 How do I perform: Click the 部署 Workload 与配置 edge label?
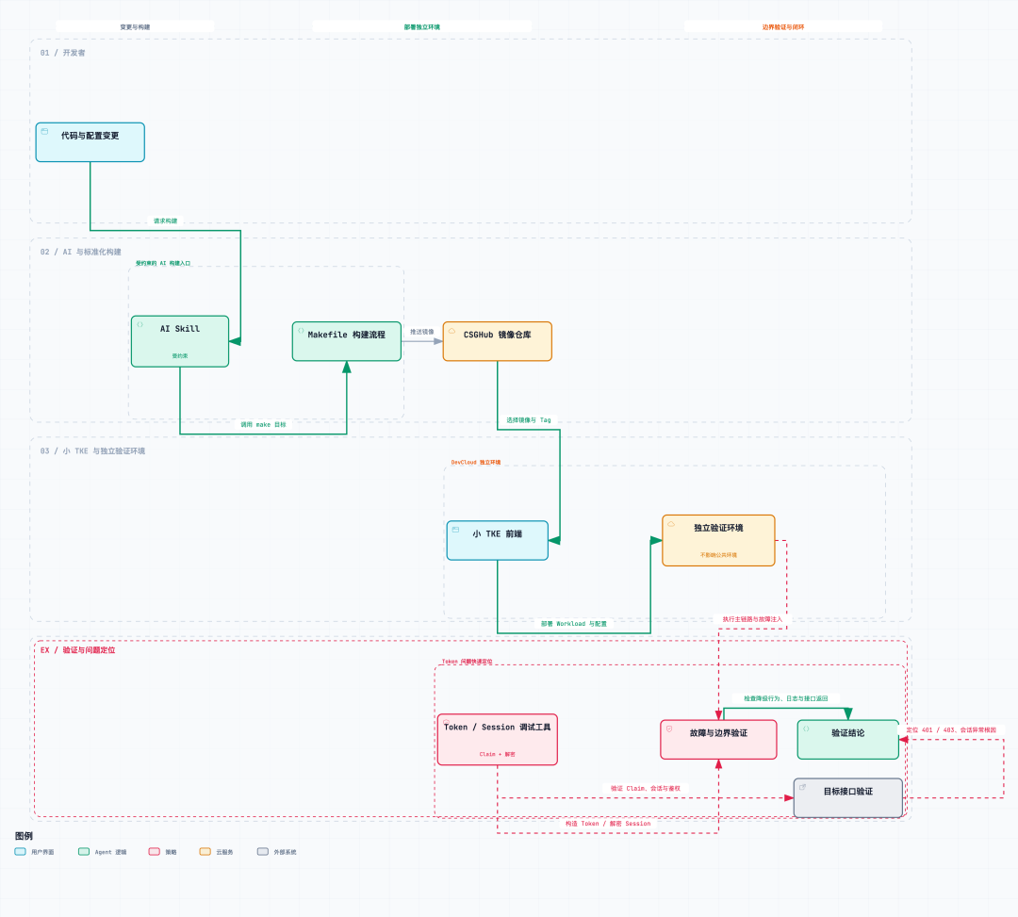pyautogui.click(x=574, y=624)
